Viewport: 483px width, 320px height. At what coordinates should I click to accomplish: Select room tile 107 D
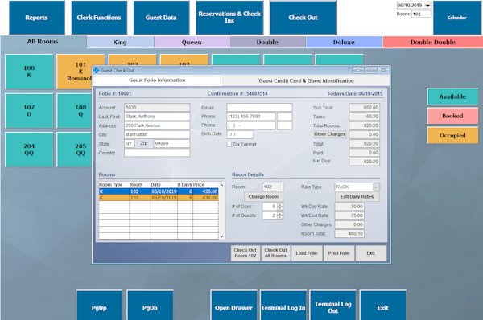pos(29,111)
